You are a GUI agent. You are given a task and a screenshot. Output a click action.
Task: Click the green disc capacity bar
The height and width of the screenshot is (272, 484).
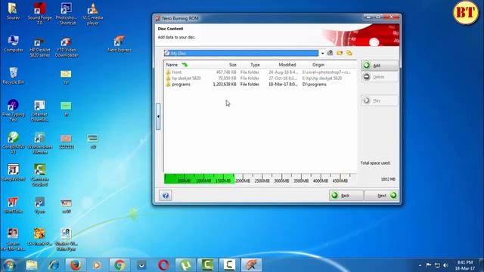tap(199, 178)
